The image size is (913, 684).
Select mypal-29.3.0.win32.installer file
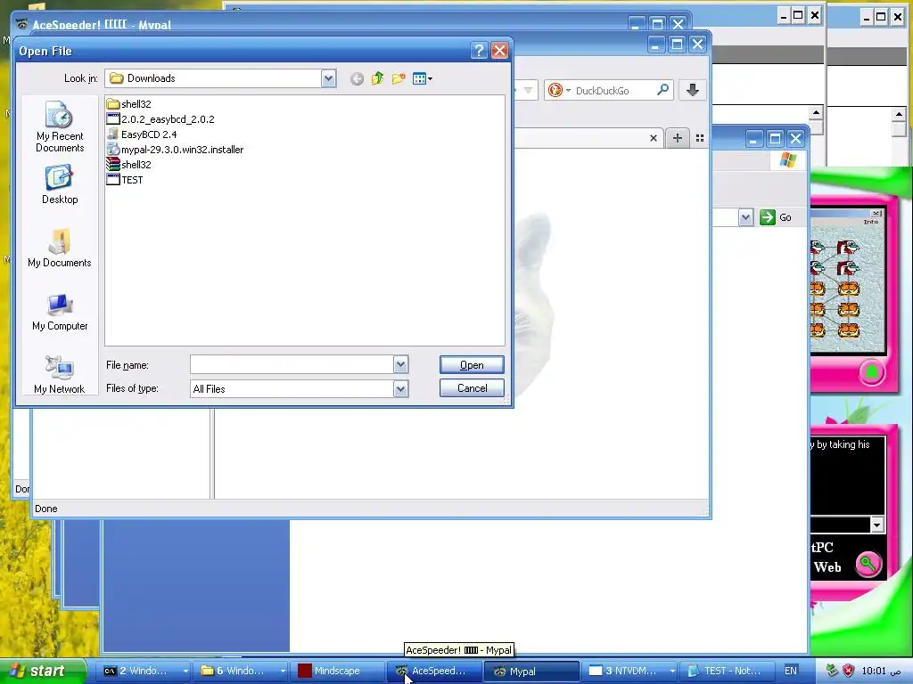click(175, 150)
